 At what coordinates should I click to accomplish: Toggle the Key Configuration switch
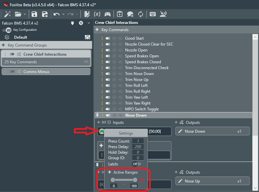pyautogui.click(x=7, y=30)
